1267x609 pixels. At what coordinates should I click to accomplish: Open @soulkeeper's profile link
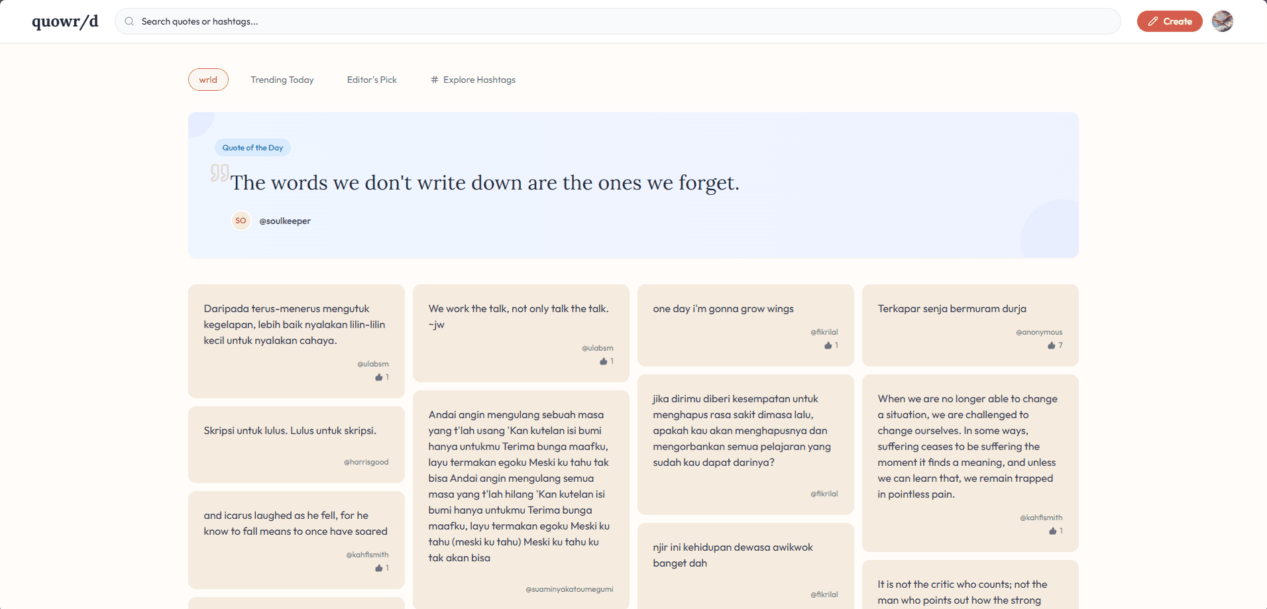(x=285, y=221)
